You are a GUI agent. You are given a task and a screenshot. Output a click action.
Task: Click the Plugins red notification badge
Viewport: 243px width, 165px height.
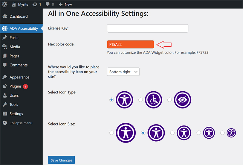pyautogui.click(x=25, y=86)
